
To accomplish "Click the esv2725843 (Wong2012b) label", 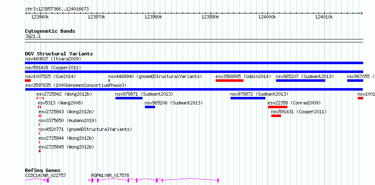I will click(66, 112).
